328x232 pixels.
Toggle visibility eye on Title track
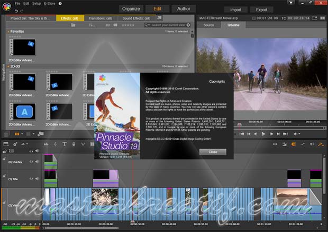pyautogui.click(x=31, y=179)
